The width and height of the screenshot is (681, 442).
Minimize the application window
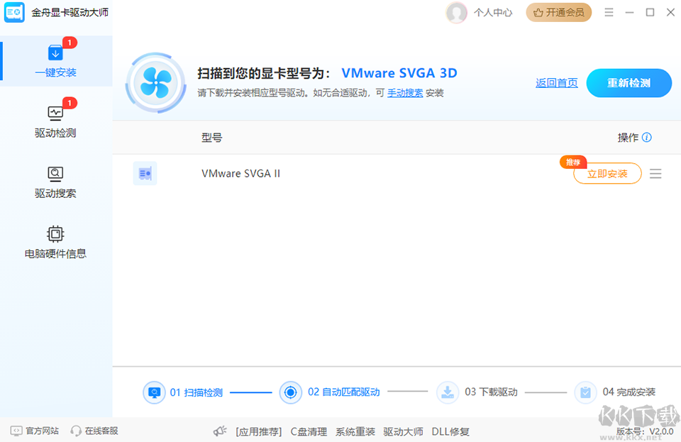629,13
